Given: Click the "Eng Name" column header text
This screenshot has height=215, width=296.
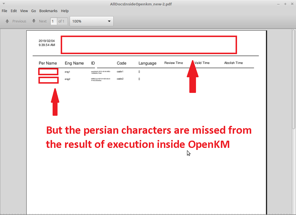Looking at the screenshot, I should pyautogui.click(x=74, y=63).
